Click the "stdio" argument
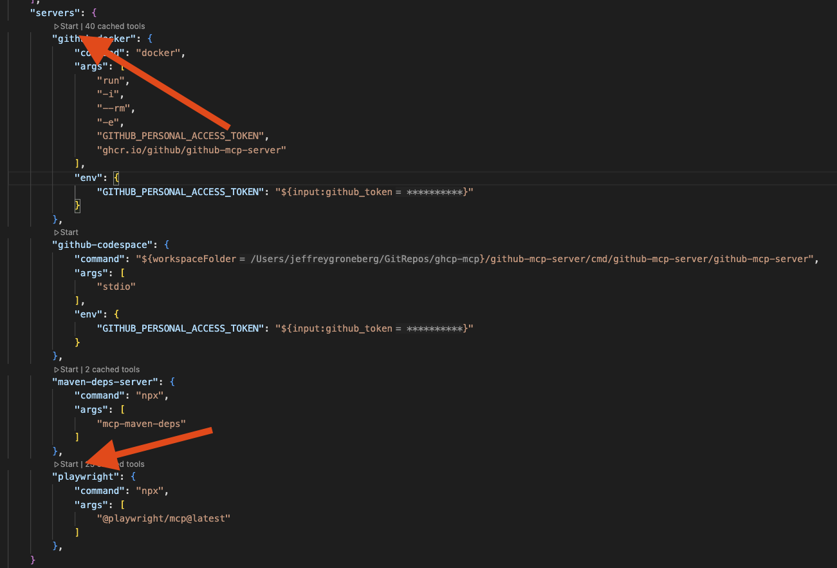Screen dimensions: 837x568 [x=116, y=287]
